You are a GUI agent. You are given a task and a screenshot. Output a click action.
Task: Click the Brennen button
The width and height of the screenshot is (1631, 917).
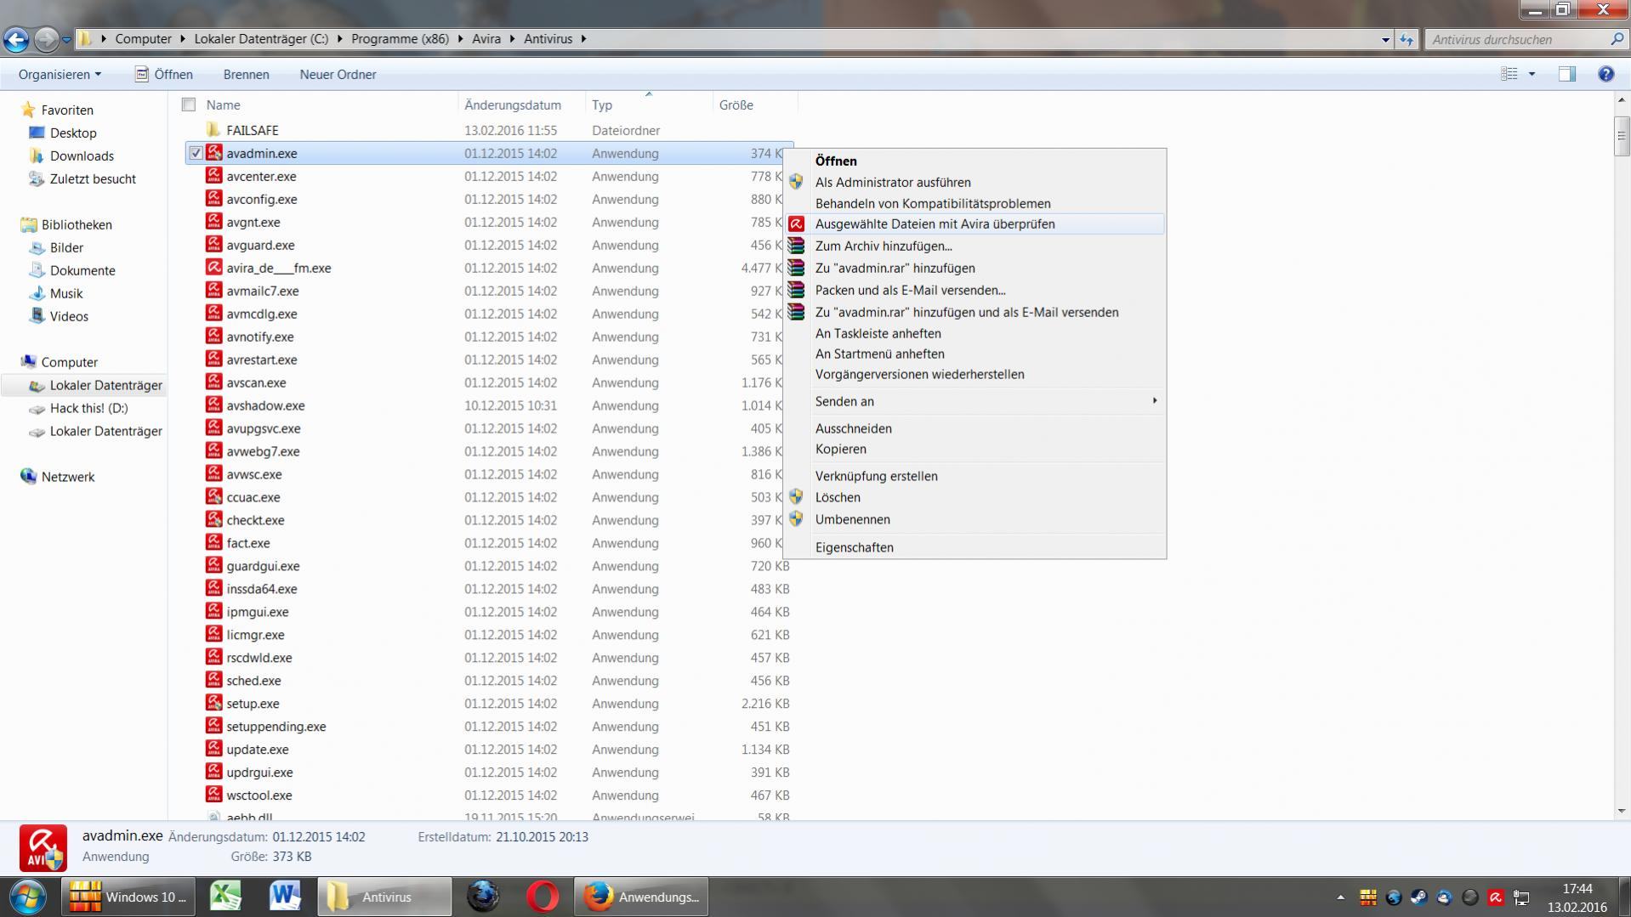coord(247,75)
